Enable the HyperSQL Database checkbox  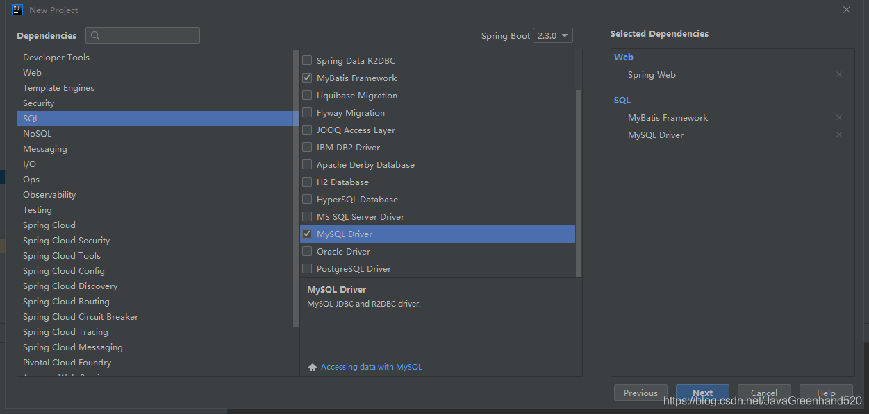[307, 199]
